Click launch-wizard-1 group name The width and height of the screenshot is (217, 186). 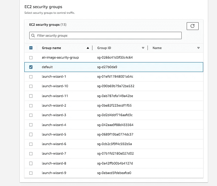coord(54,77)
